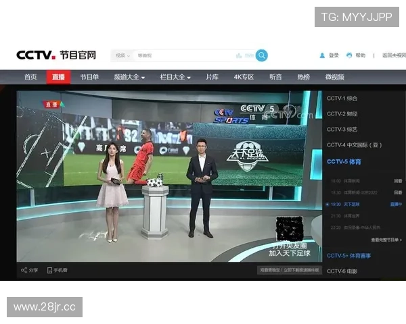
Task: Switch to CCTV-4 中文国际 channel
Action: pyautogui.click(x=354, y=145)
